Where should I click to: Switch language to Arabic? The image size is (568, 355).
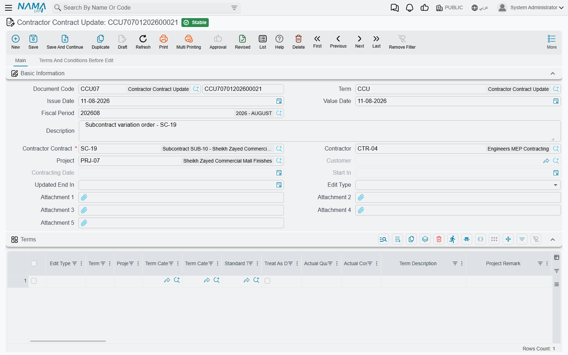coord(480,8)
